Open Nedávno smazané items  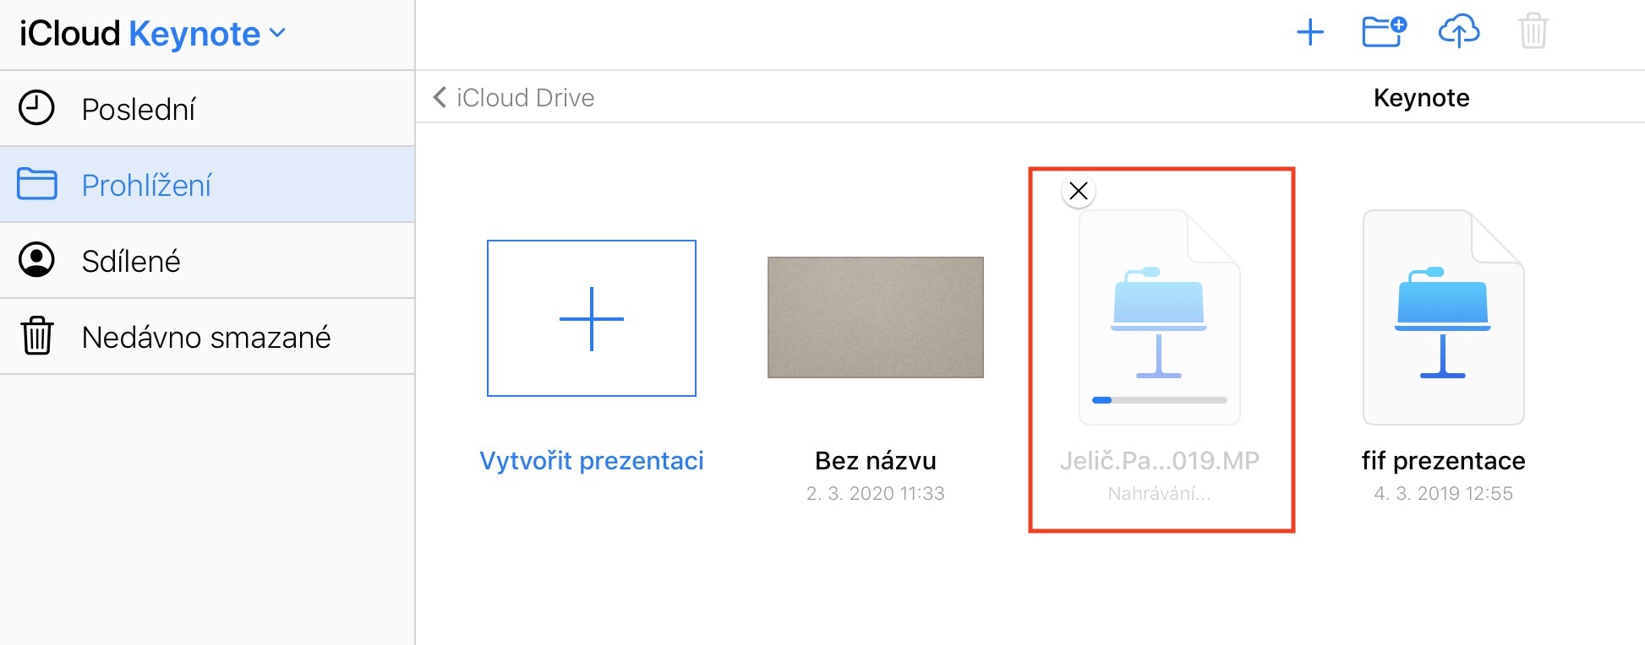pos(207,337)
